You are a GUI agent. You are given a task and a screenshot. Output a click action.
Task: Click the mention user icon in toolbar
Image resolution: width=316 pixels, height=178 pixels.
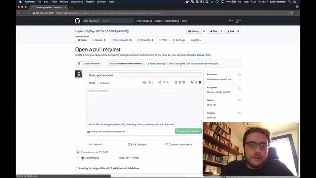[x=197, y=82]
